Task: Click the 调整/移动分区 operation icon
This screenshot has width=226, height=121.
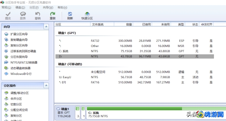Action: [x=6, y=93]
